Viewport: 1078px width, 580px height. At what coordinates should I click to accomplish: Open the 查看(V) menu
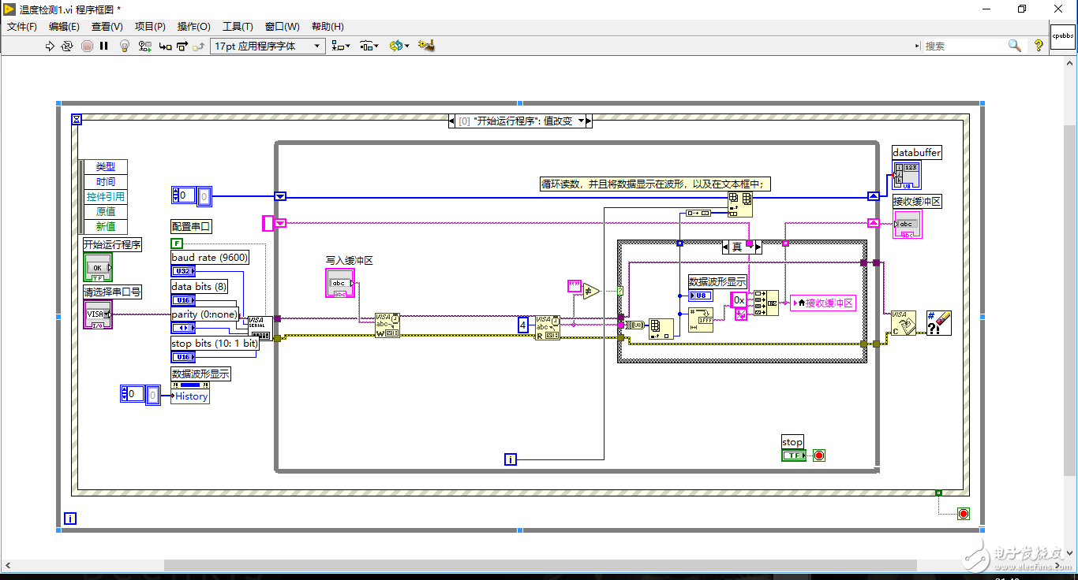click(x=107, y=27)
